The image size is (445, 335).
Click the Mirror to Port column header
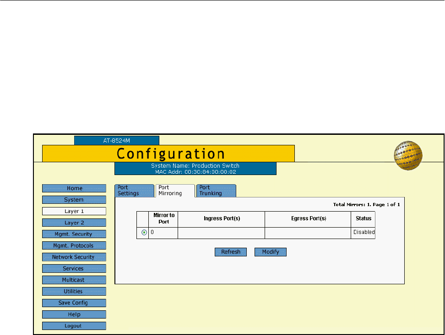pyautogui.click(x=164, y=218)
